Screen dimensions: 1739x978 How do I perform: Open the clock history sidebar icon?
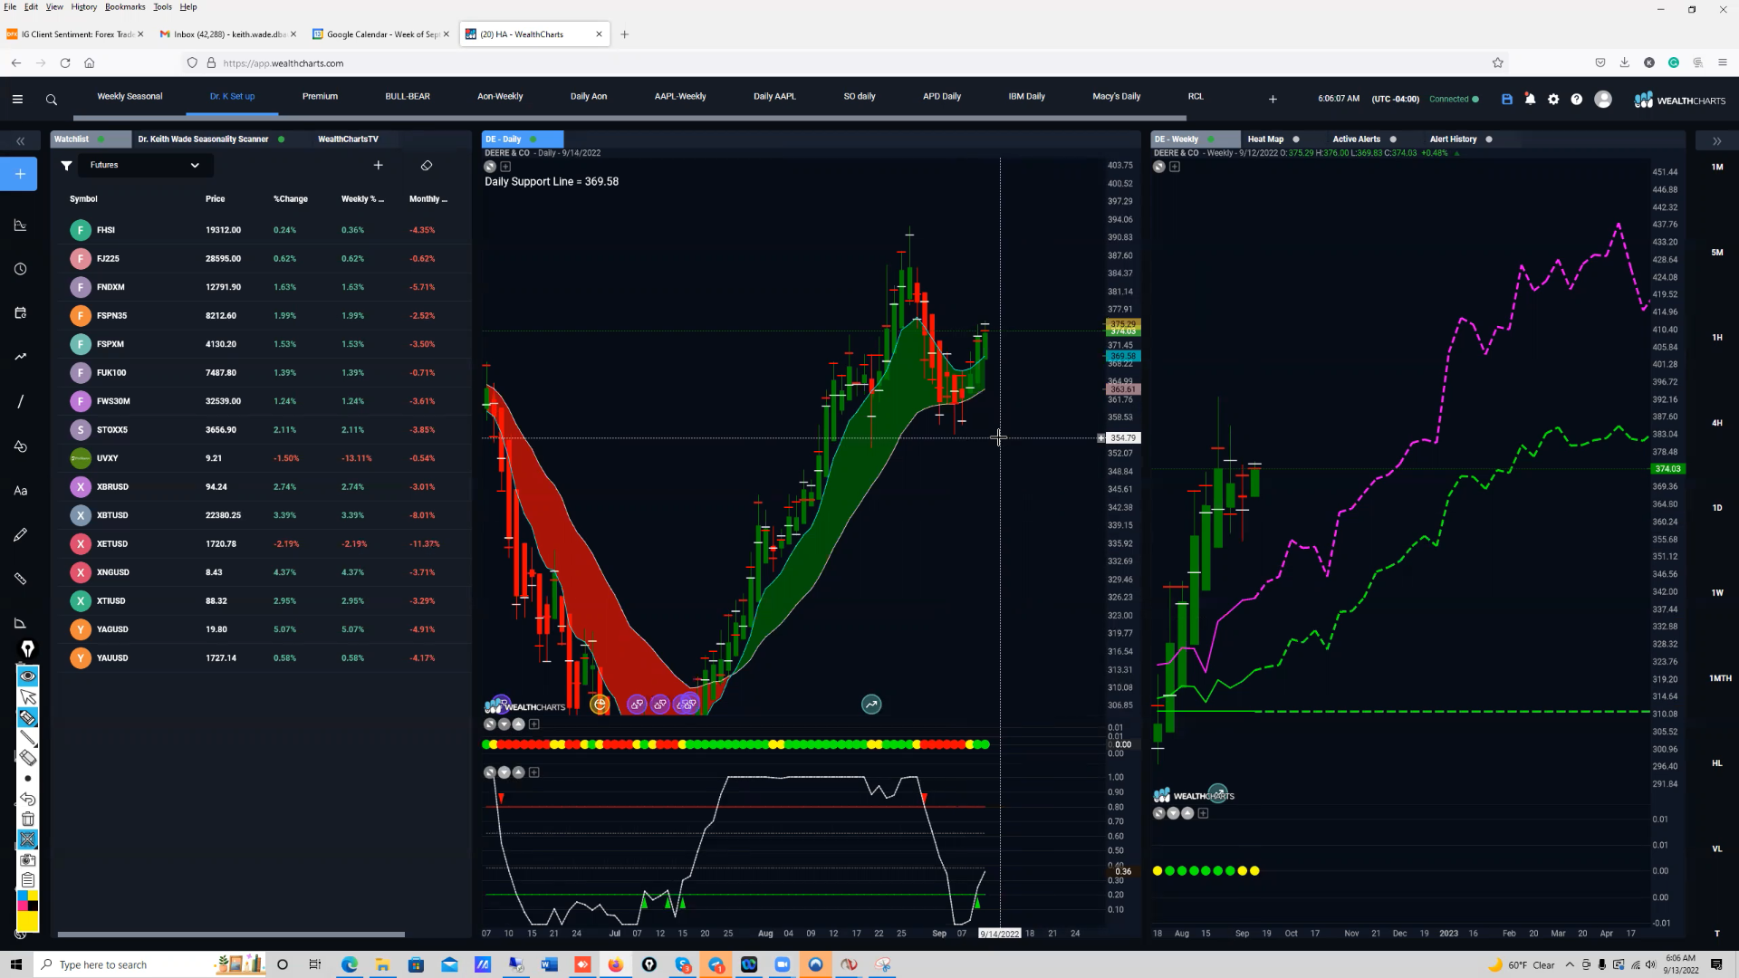click(x=20, y=269)
